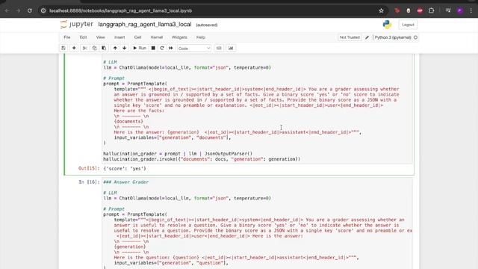This screenshot has width=478, height=269.
Task: Move selected cell up
Action: click(x=115, y=48)
